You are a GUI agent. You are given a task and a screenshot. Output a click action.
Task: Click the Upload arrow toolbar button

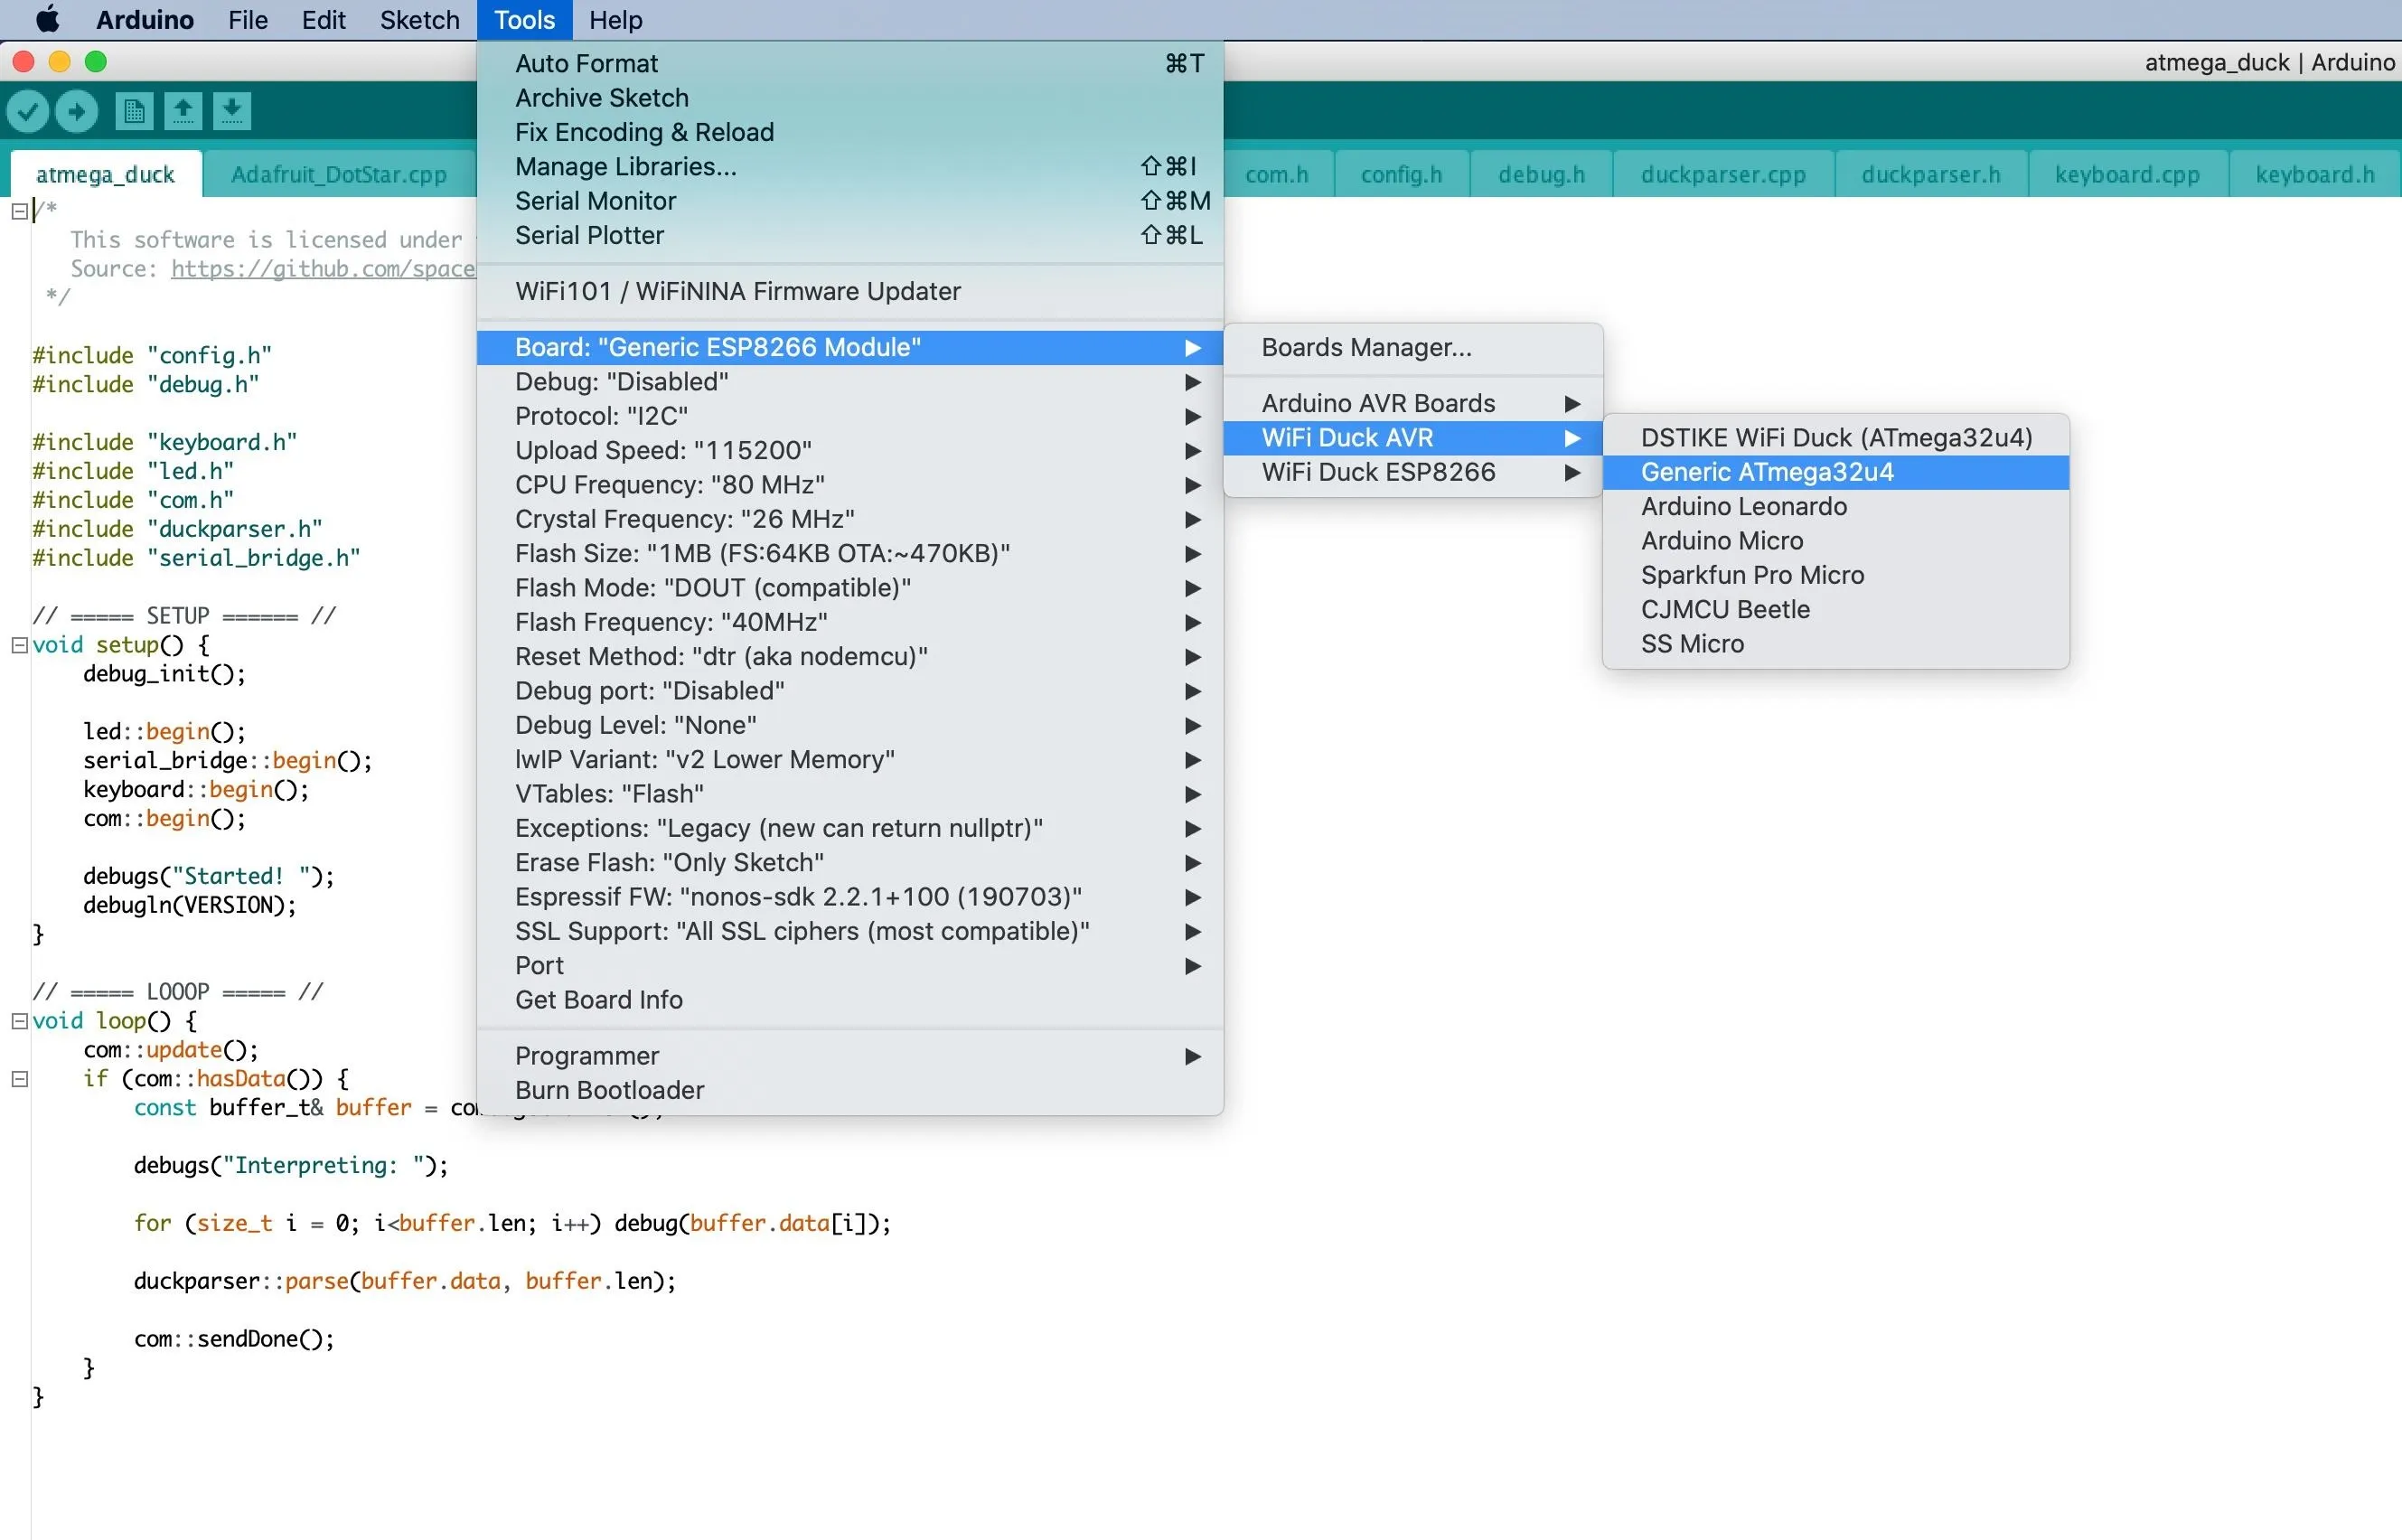click(77, 111)
